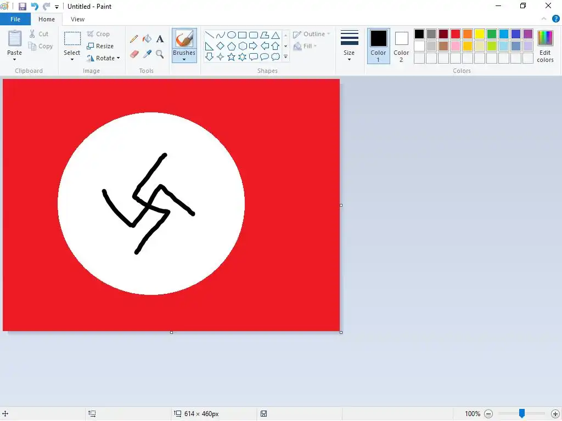Viewport: 562px width, 421px height.
Task: Save the drawing from the quick access toolbar
Action: pos(22,7)
